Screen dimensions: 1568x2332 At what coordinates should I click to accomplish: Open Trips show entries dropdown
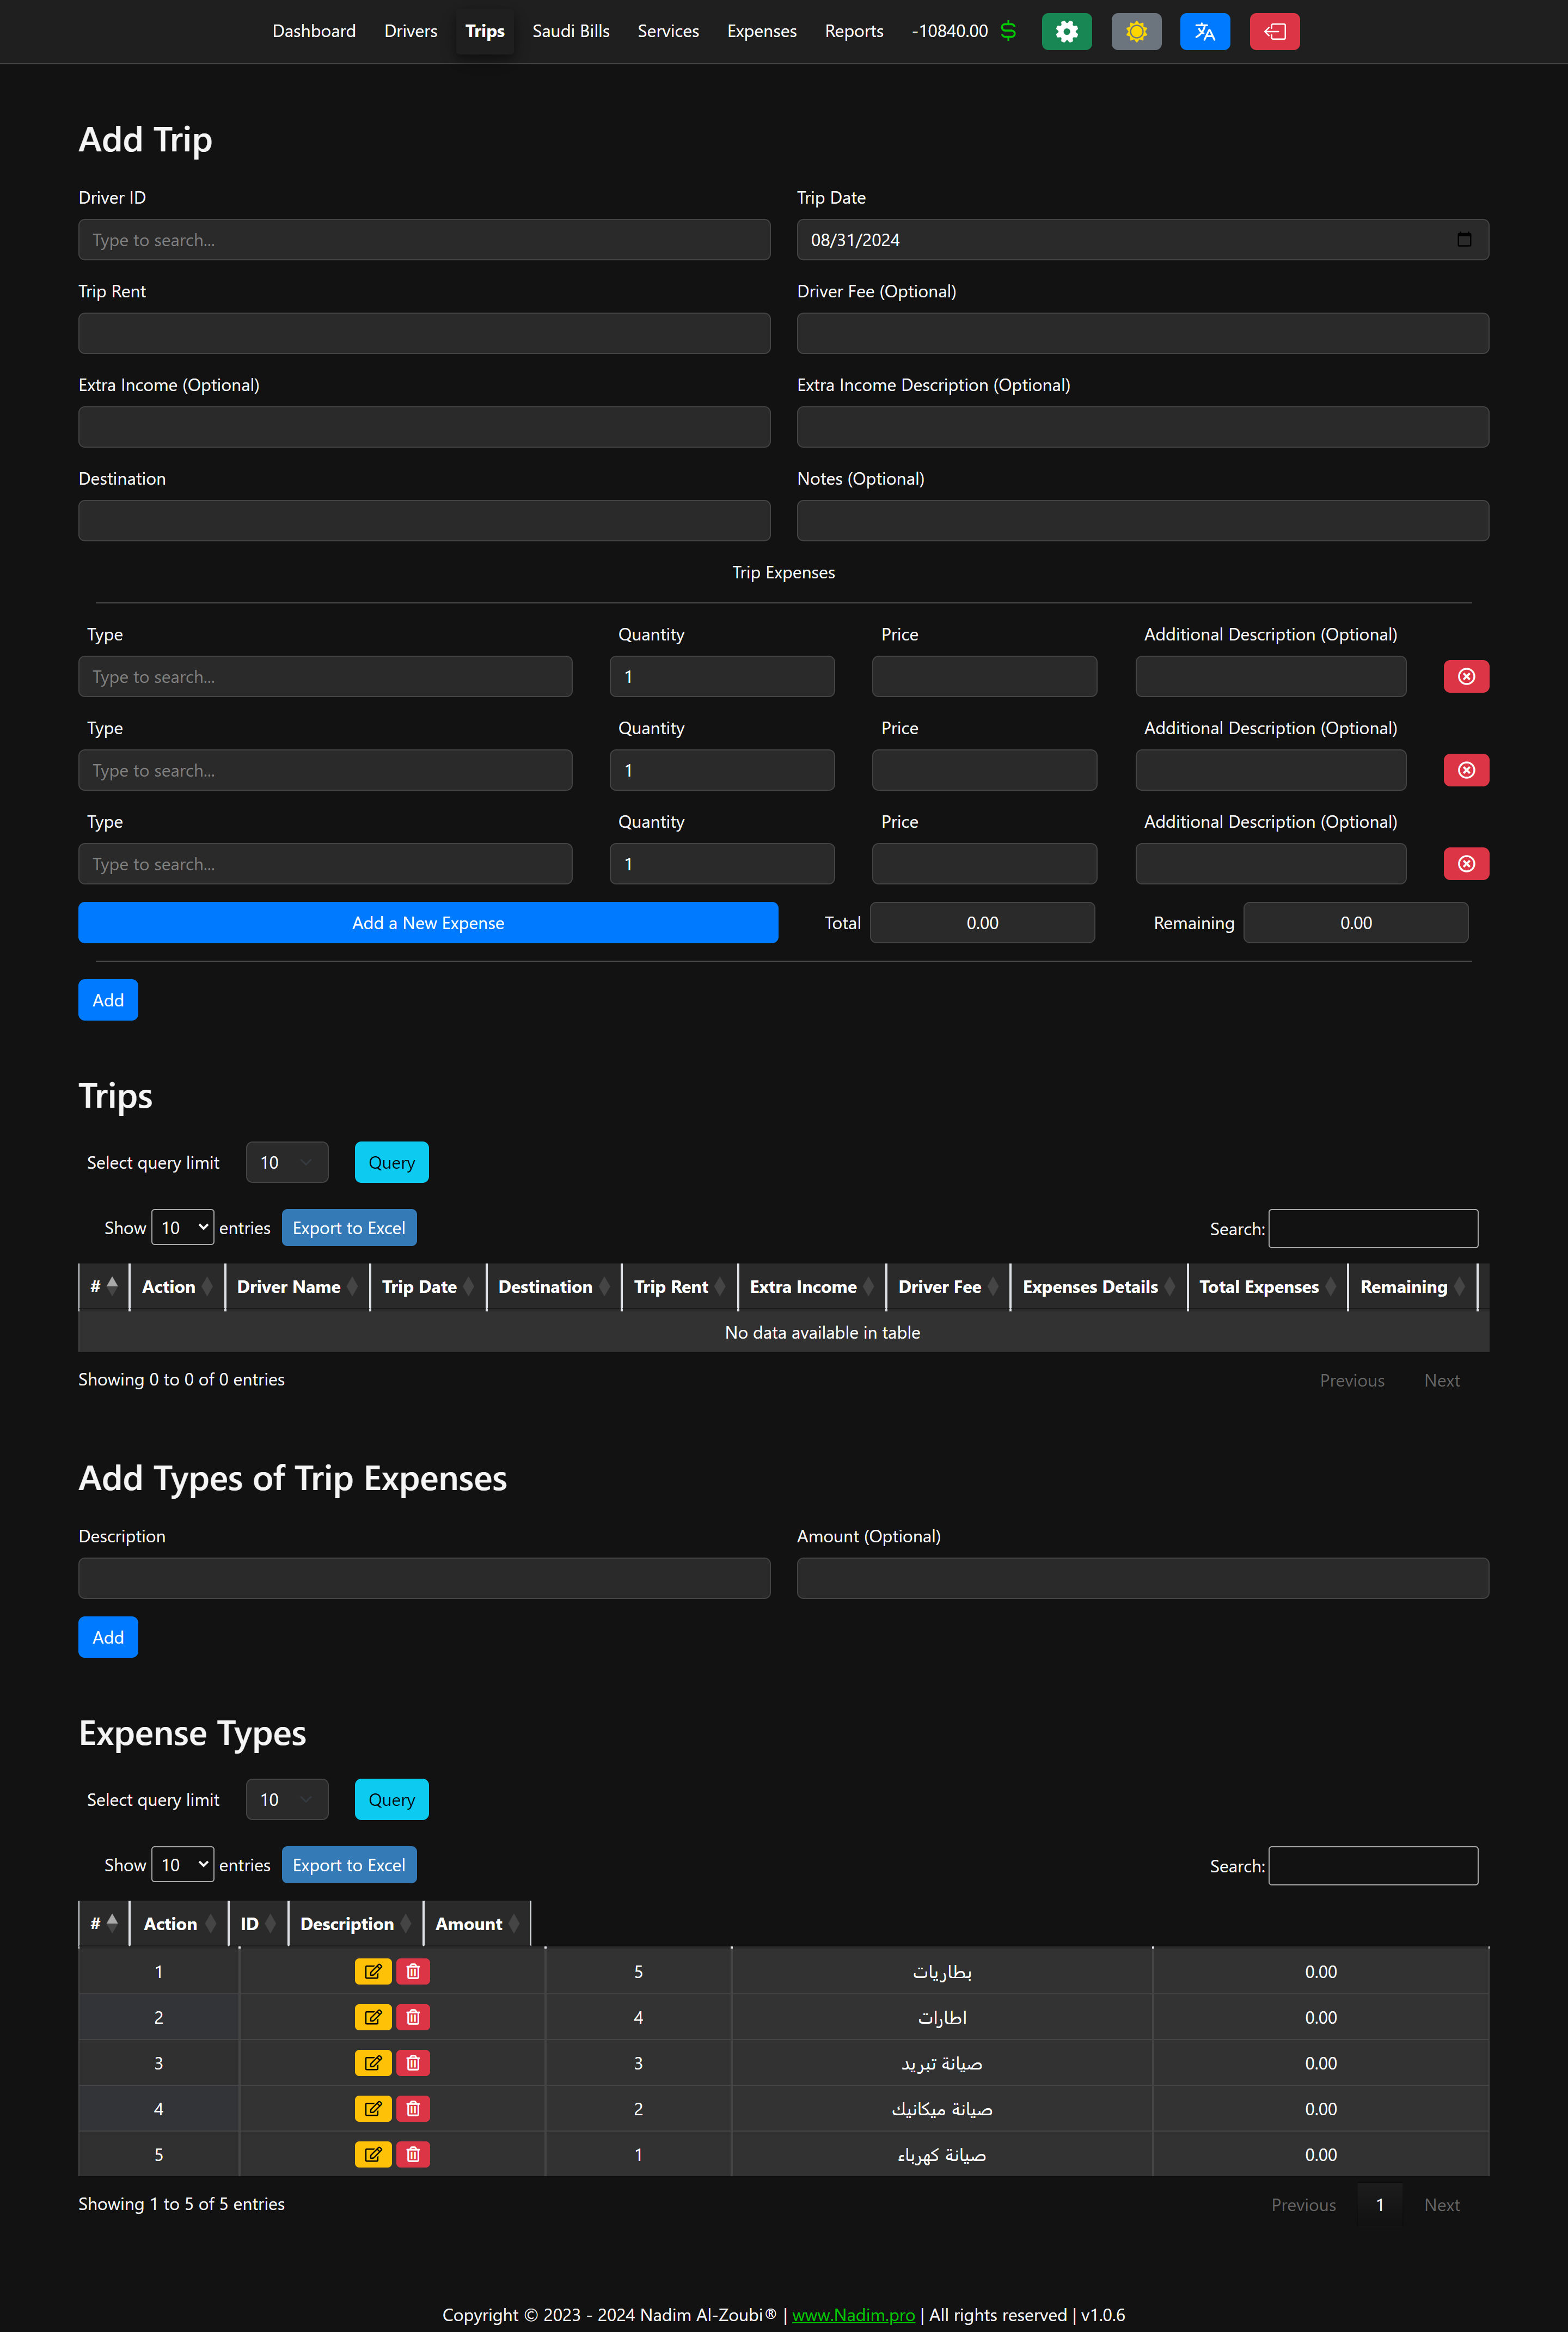pos(182,1228)
